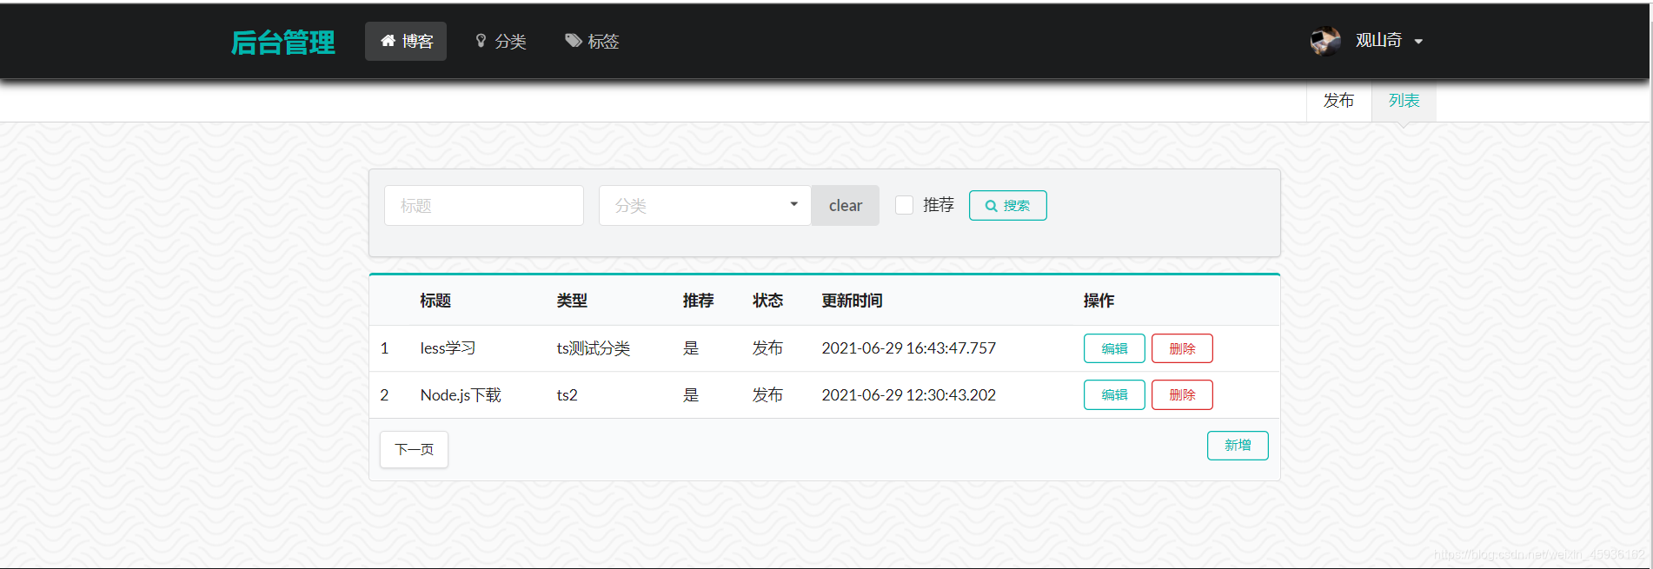Edit the Node.js下载 blog row
Screen dimensions: 1653x569
(1114, 394)
